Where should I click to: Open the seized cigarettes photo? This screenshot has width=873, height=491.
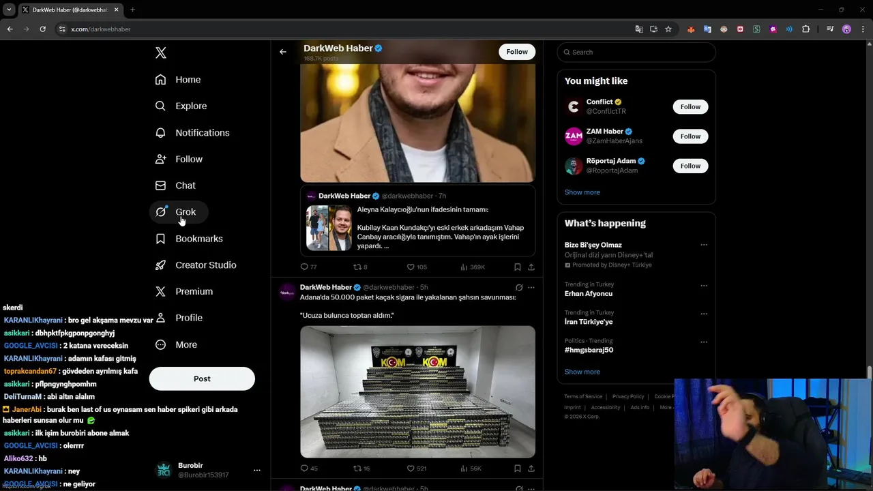(x=417, y=391)
